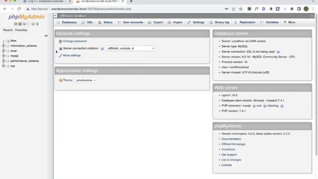Click the hide navigation panel arrow icon
Image resolution: width=318 pixels, height=179 pixels.
tap(55, 15)
